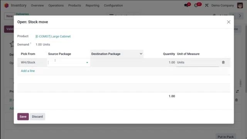The height and width of the screenshot is (139, 247).
Task: Open the [E-COM07] Large Cabinet product link
Action: tap(53, 36)
